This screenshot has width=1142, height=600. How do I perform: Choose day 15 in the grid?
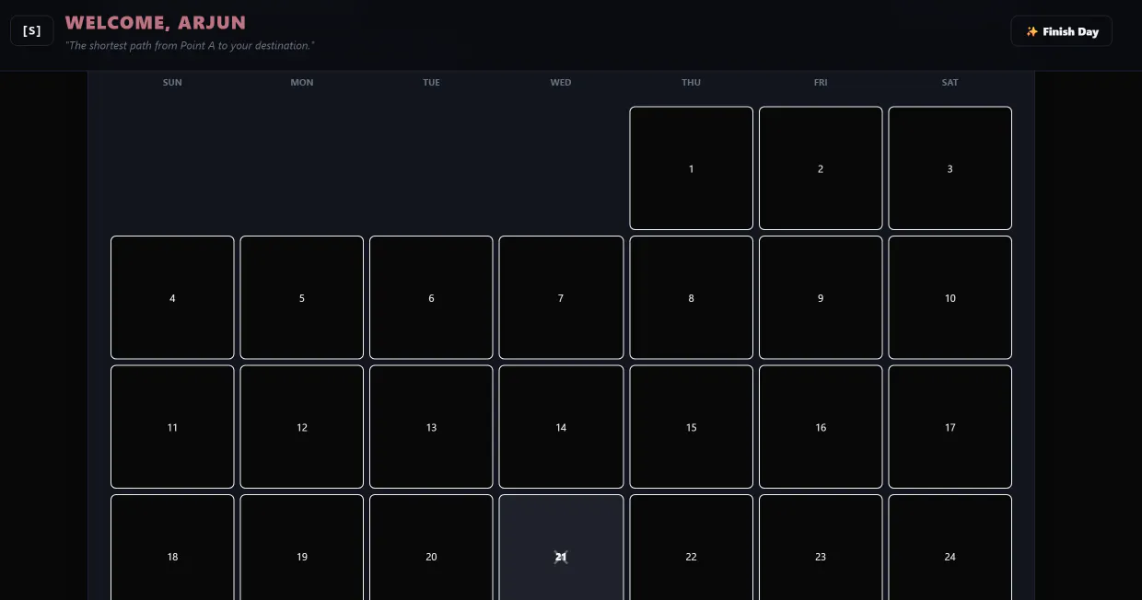692,427
